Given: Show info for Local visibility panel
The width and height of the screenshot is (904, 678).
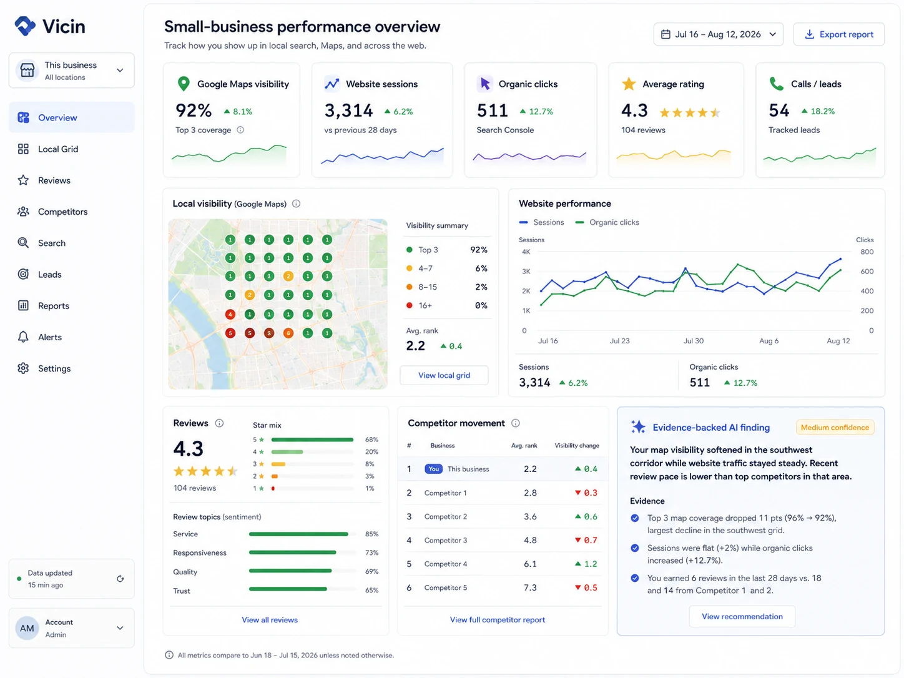Looking at the screenshot, I should [x=296, y=204].
